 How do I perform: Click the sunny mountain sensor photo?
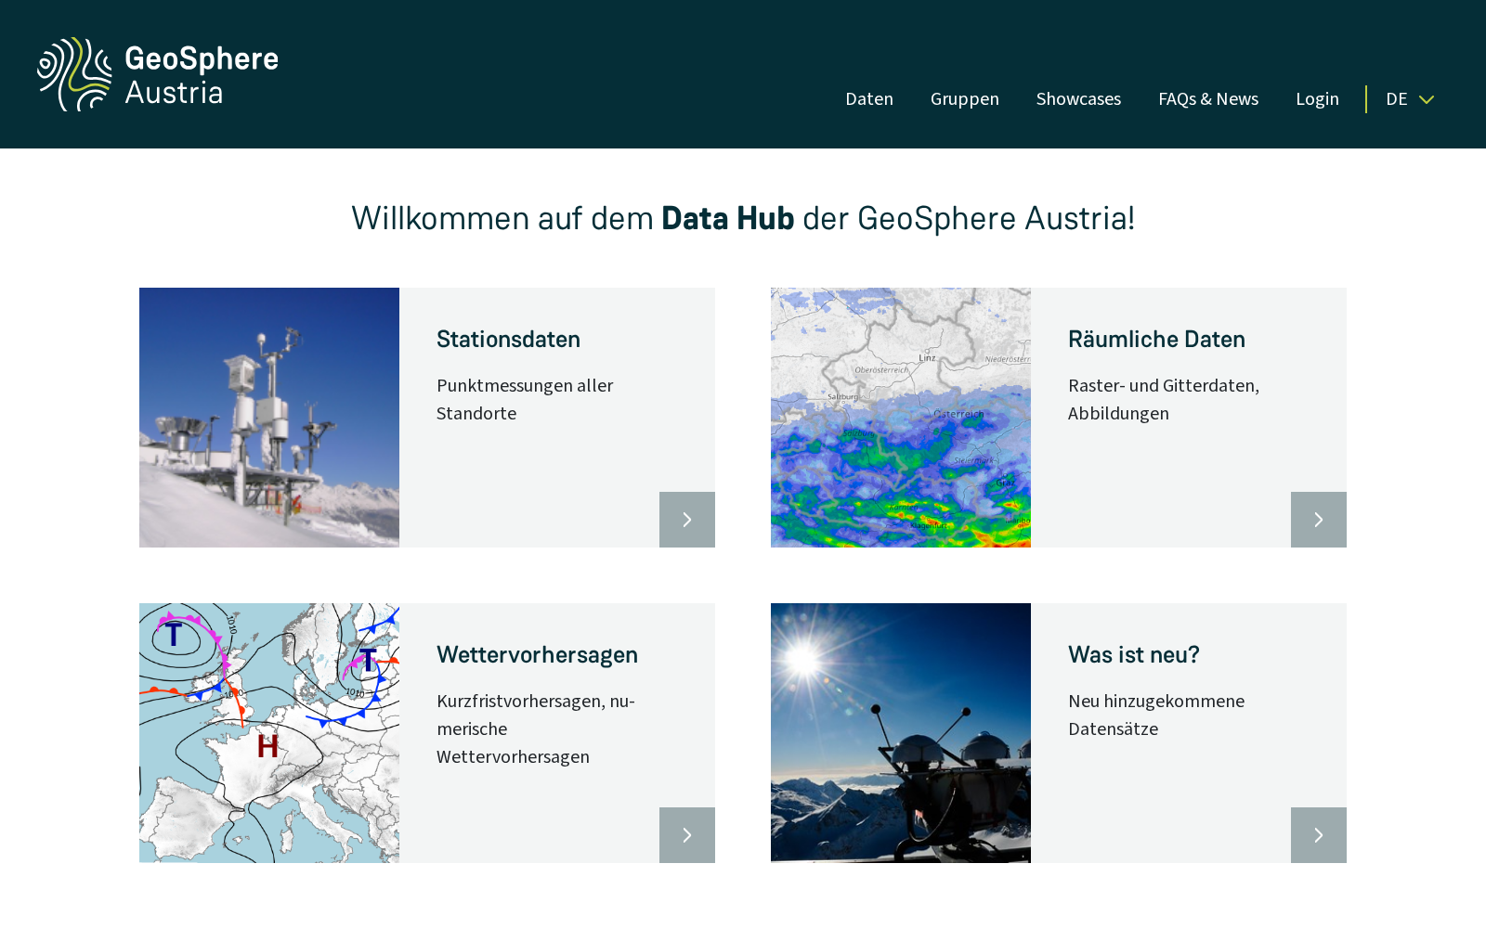pos(901,733)
